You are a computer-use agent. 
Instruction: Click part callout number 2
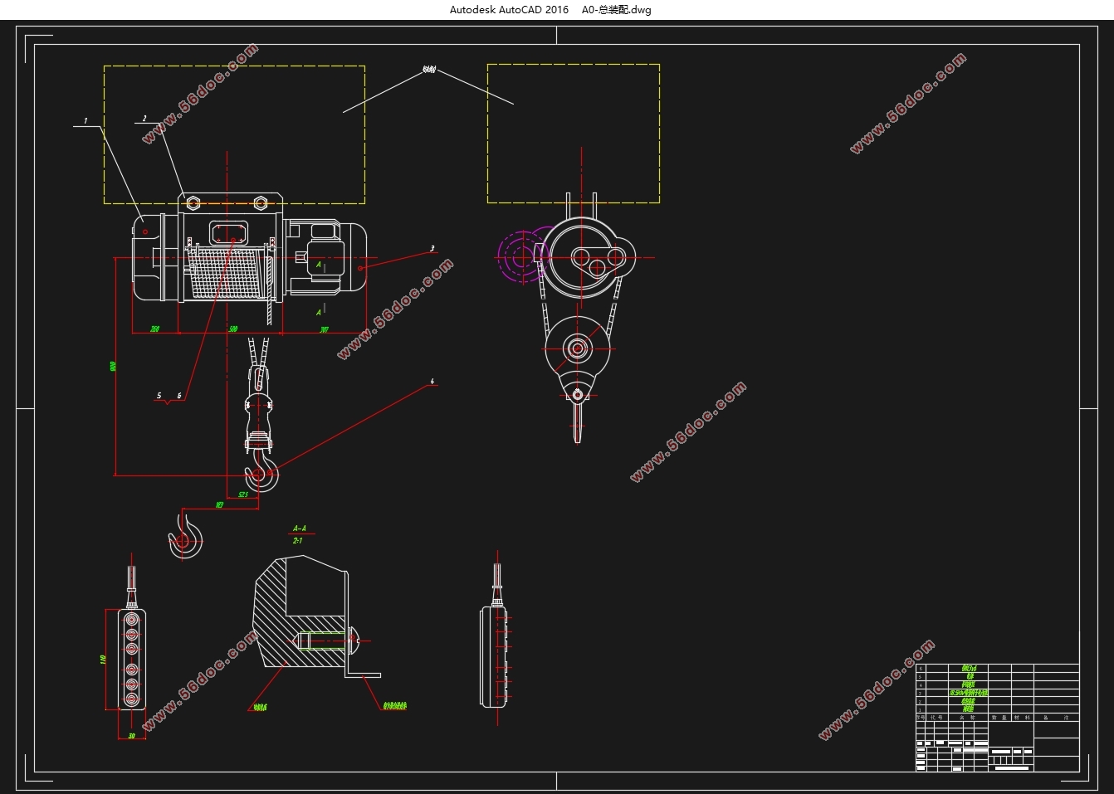(x=144, y=119)
